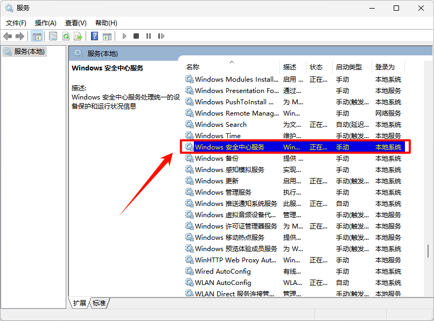Viewport: 434px width, 321px height.
Task: Click the Restart Service icon
Action: [161, 36]
